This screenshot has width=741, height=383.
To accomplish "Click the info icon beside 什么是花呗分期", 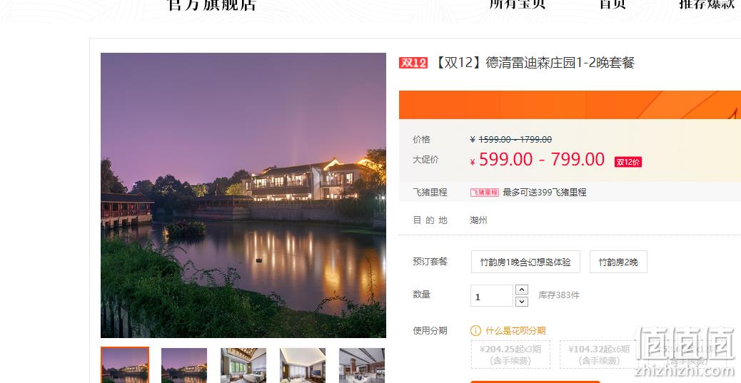I will coord(476,331).
